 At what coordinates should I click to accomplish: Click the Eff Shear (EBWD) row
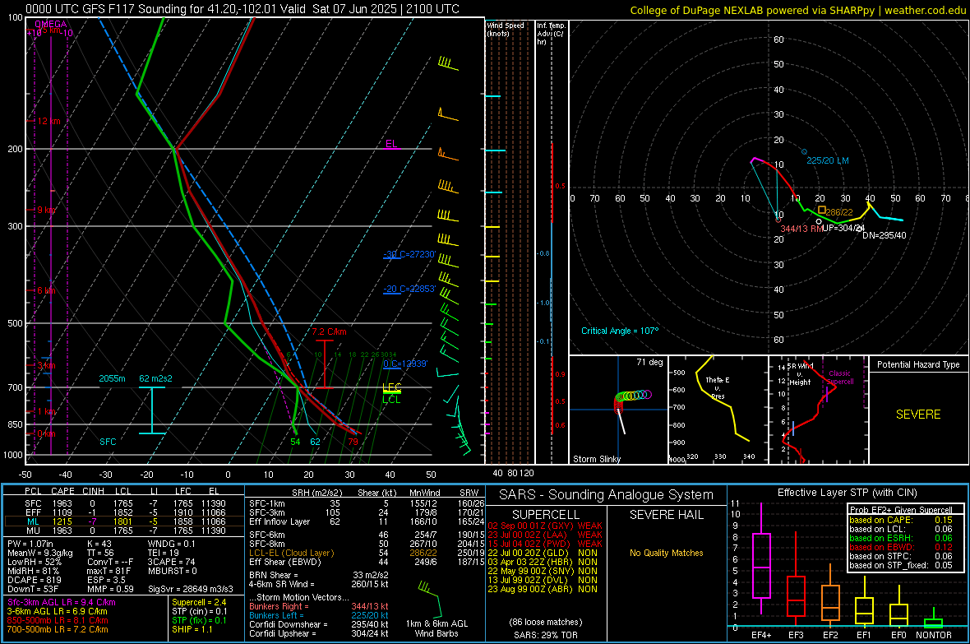point(367,562)
